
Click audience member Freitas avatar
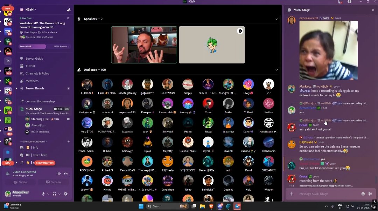coord(268,104)
